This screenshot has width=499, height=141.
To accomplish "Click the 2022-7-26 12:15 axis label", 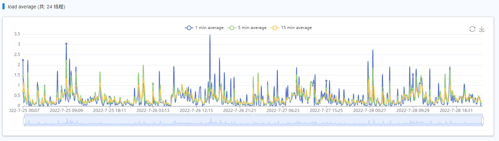I will point(196,111).
